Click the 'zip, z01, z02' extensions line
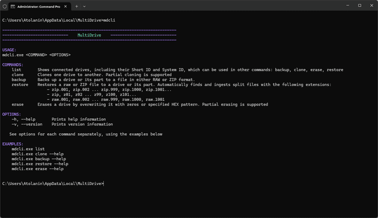Screen dimensions: 378x218 (x=92, y=94)
